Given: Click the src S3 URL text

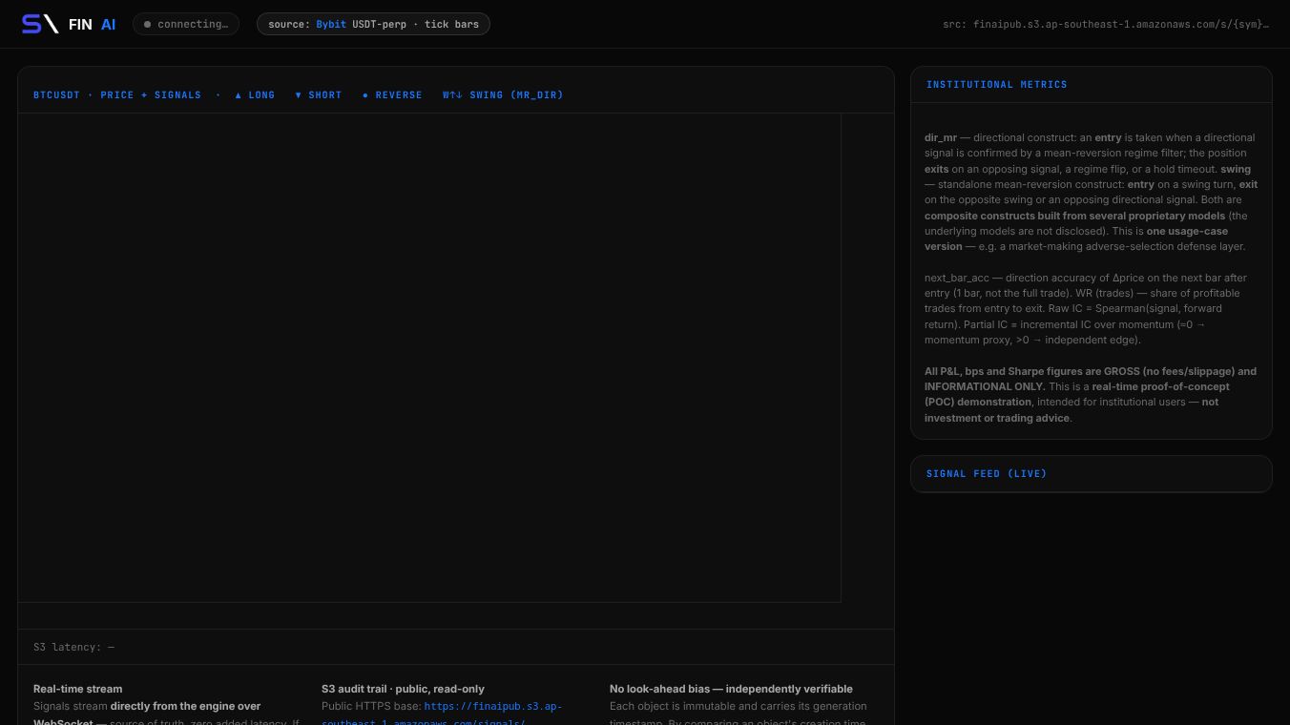Looking at the screenshot, I should point(1106,24).
